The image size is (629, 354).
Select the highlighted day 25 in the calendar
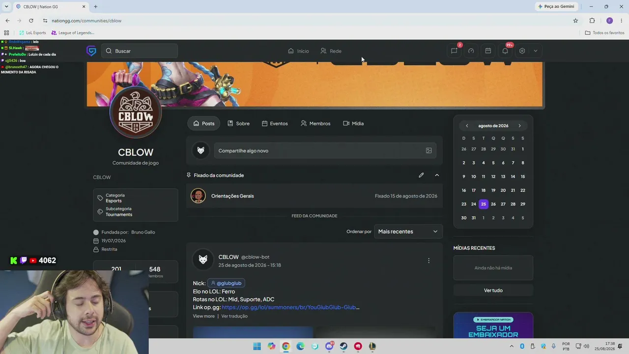[x=484, y=204]
